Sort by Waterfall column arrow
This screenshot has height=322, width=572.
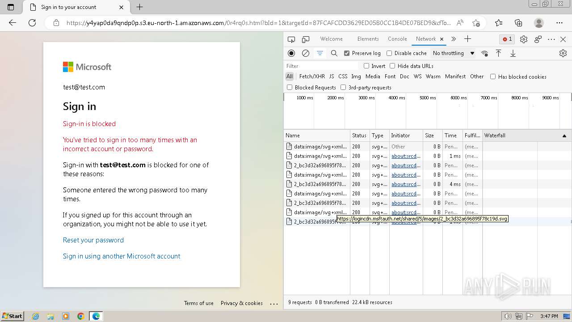tap(564, 136)
